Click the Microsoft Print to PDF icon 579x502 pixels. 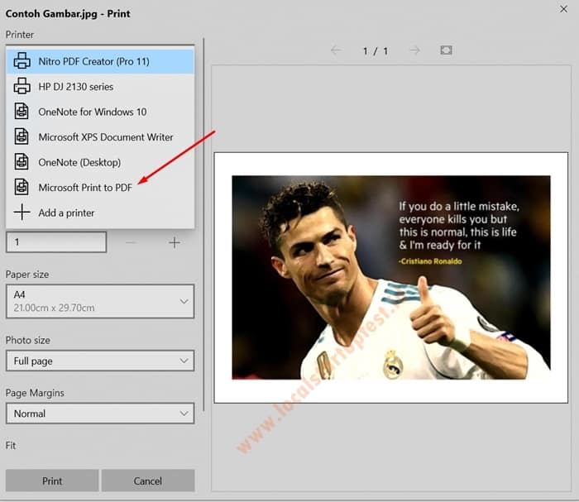(x=22, y=187)
